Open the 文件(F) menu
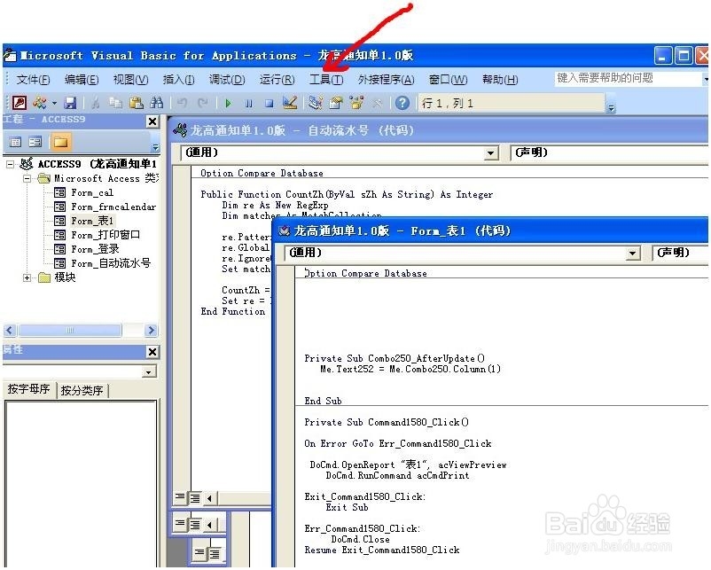The height and width of the screenshot is (570, 711). 33,80
